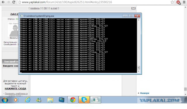Open the e-mail link

pos(54,8)
